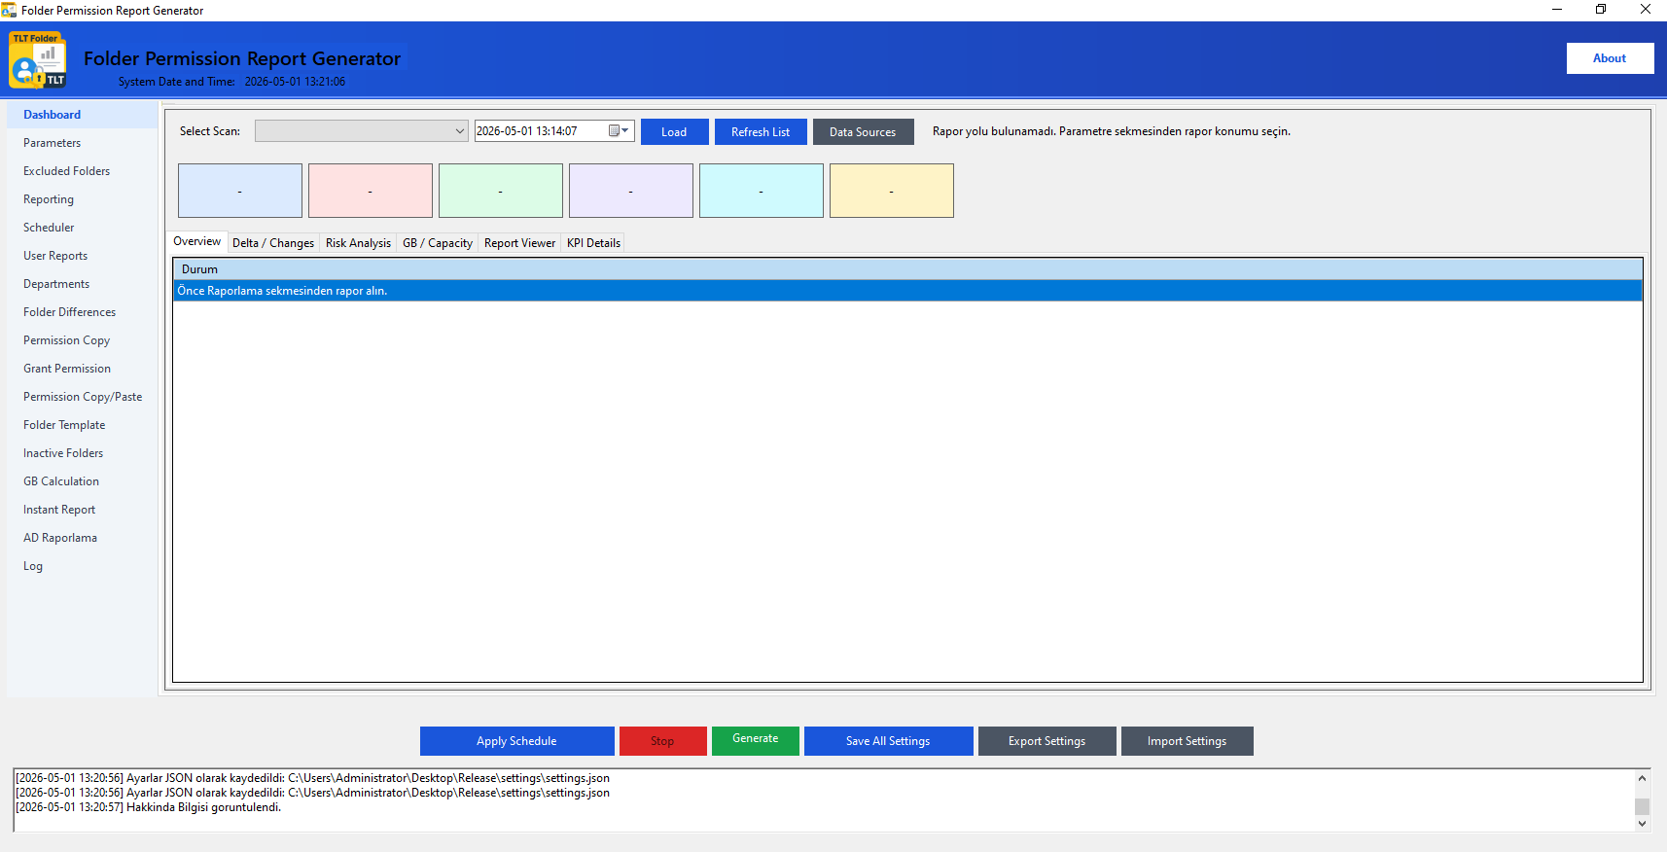Minimize the application window
The height and width of the screenshot is (852, 1667).
(1556, 10)
